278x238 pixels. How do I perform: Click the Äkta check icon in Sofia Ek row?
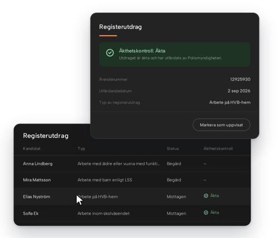(206, 212)
